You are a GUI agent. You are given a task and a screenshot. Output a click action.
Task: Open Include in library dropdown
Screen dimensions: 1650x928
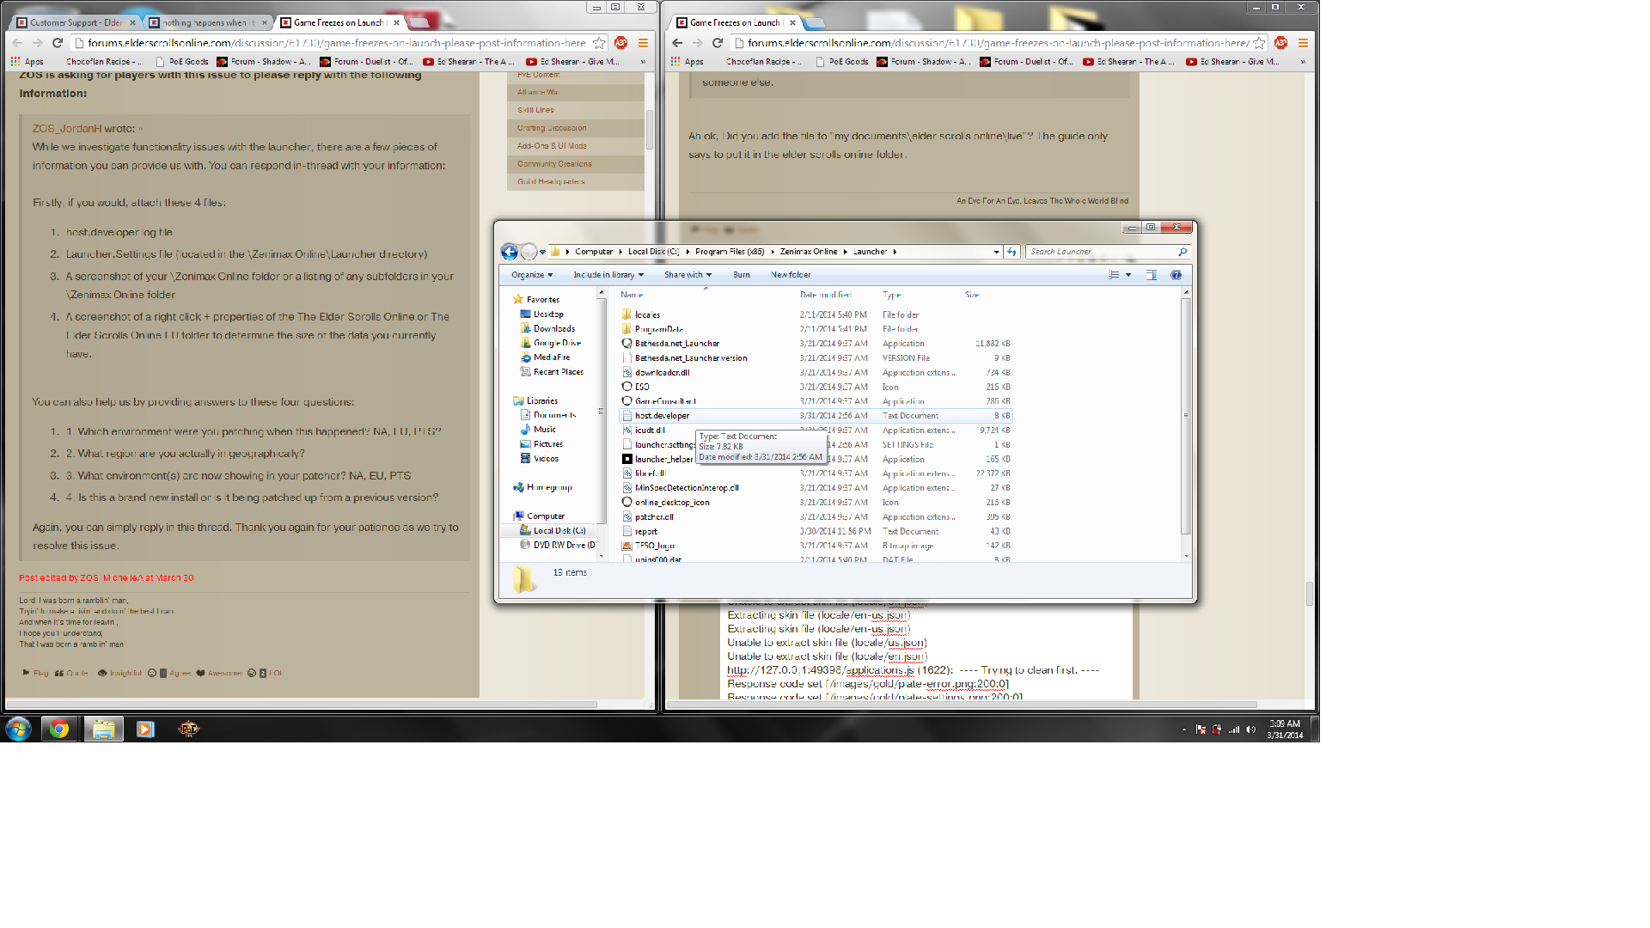[608, 275]
